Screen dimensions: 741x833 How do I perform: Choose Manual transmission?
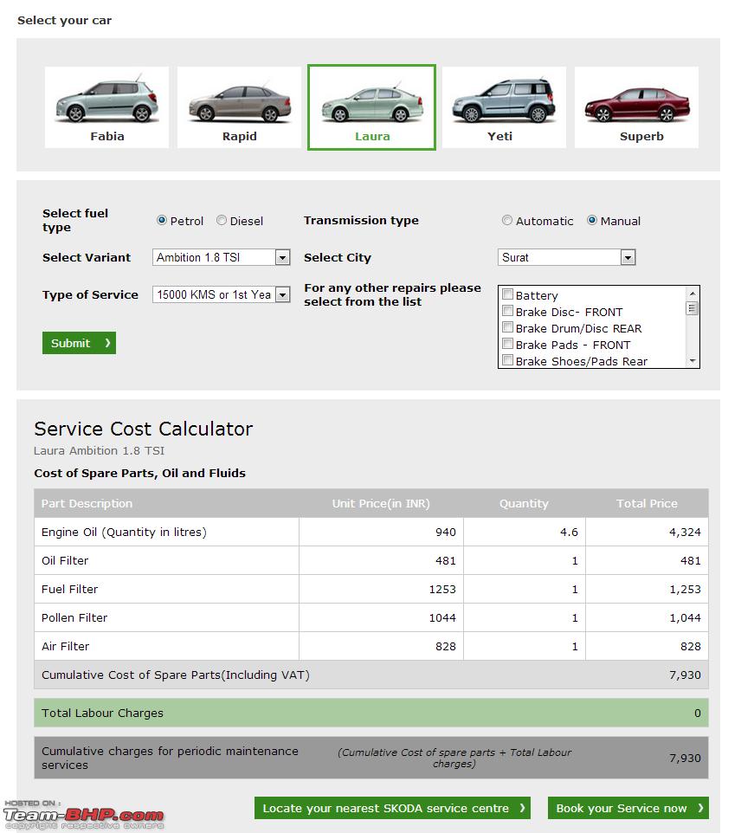[x=592, y=221]
